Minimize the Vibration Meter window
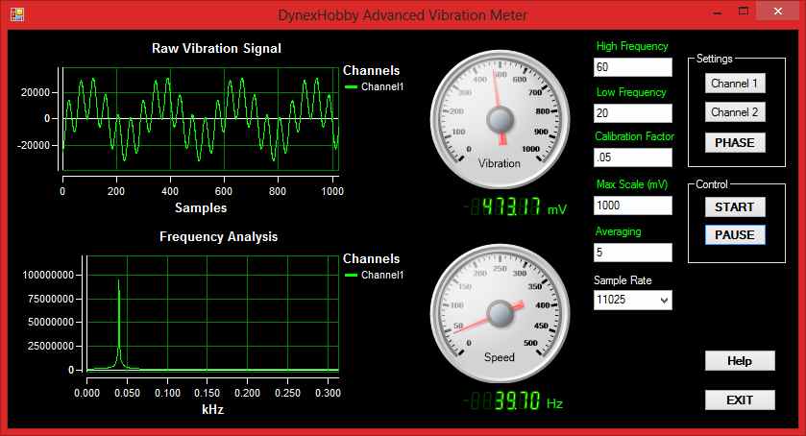This screenshot has height=436, width=806. [719, 12]
